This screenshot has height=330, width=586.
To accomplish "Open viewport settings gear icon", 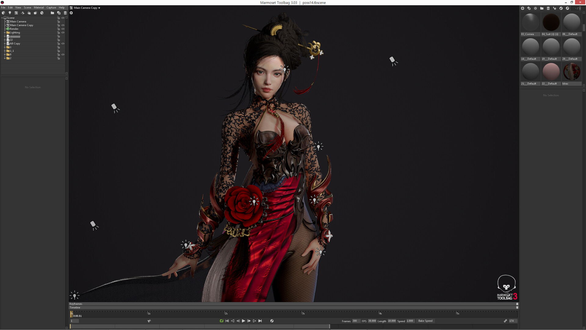I will [71, 13].
